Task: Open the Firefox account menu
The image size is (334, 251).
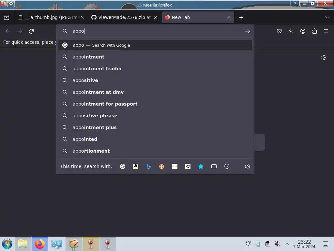Action: (303, 31)
